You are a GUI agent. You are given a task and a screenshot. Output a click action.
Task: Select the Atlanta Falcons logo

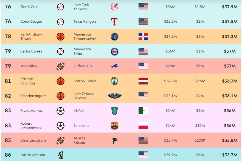pyautogui.click(x=114, y=140)
